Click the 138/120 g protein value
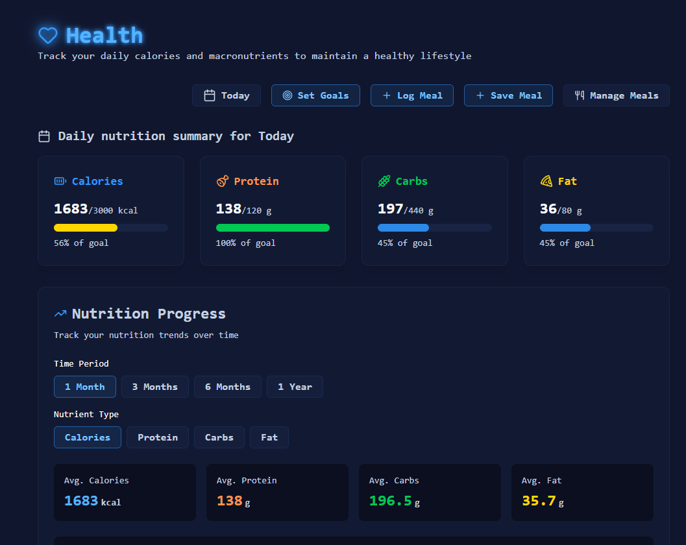Screen dimensions: 686x545 tap(243, 210)
